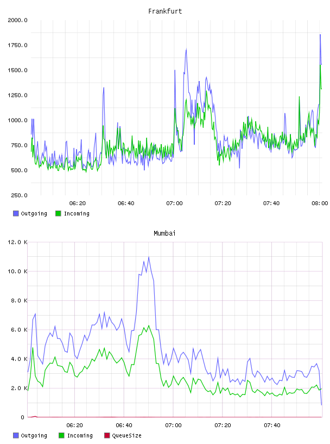Click 0 y-axis label in Mumbai chart

point(23,417)
